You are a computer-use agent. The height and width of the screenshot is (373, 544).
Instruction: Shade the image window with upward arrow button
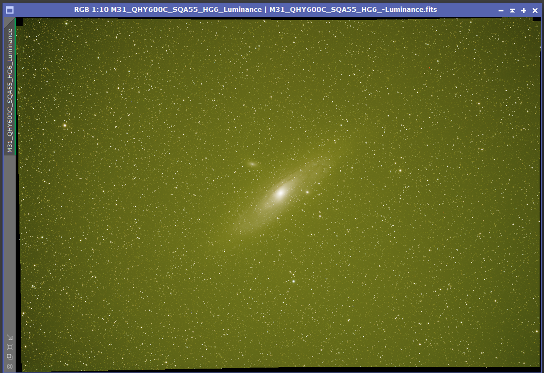pos(513,10)
